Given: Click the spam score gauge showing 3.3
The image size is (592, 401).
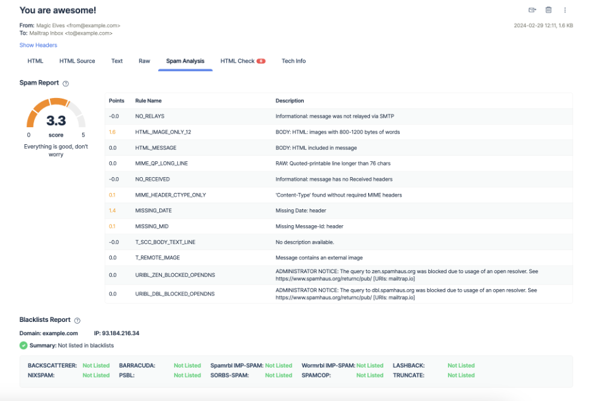Looking at the screenshot, I should coord(56,120).
